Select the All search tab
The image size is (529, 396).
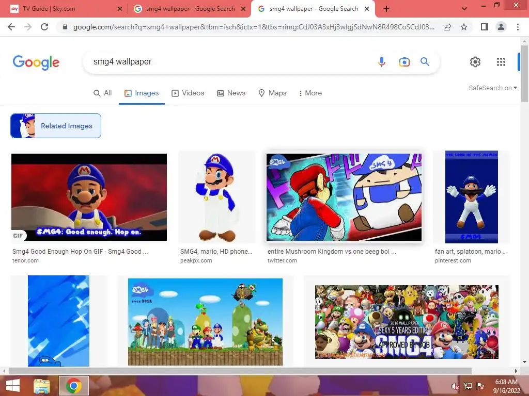103,93
